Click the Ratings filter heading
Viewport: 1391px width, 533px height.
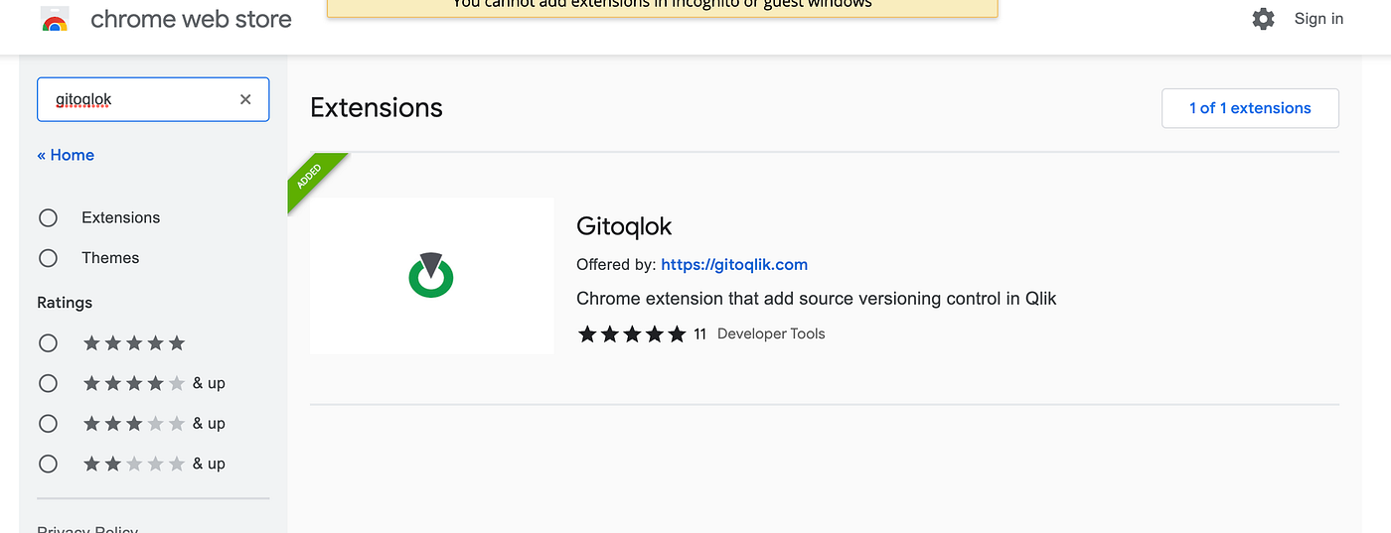click(x=65, y=303)
